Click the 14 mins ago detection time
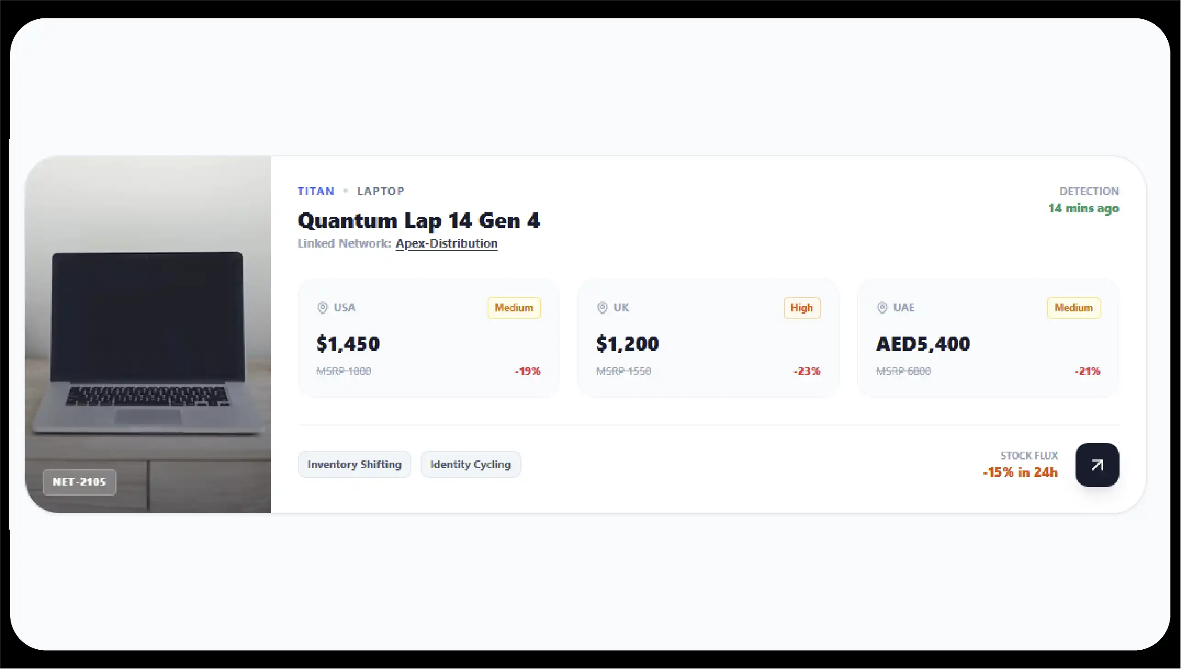 coord(1083,208)
